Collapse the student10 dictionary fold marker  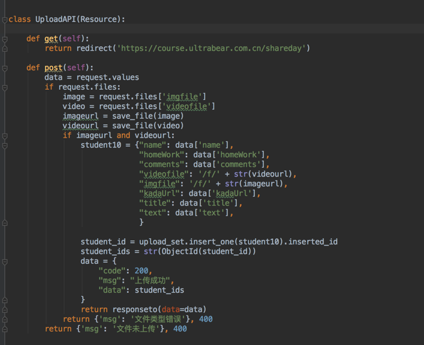tap(4, 146)
